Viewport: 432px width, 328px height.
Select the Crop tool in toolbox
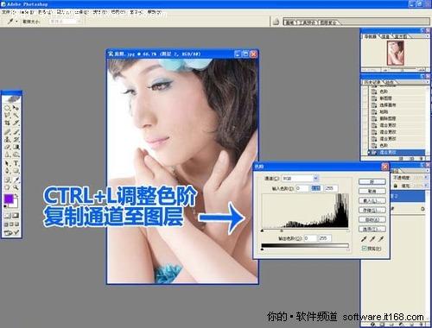coord(7,123)
